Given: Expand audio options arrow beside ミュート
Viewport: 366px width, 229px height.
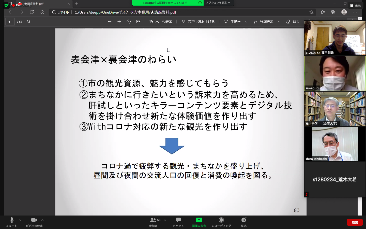Looking at the screenshot, I should pos(20,220).
